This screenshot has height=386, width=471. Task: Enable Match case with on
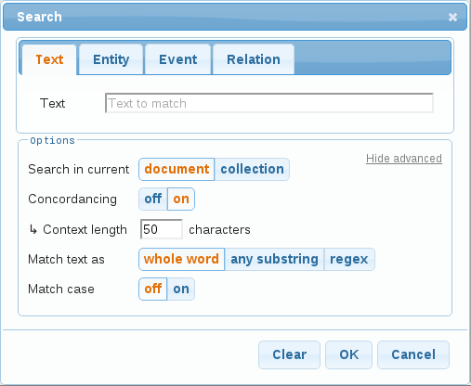point(181,289)
